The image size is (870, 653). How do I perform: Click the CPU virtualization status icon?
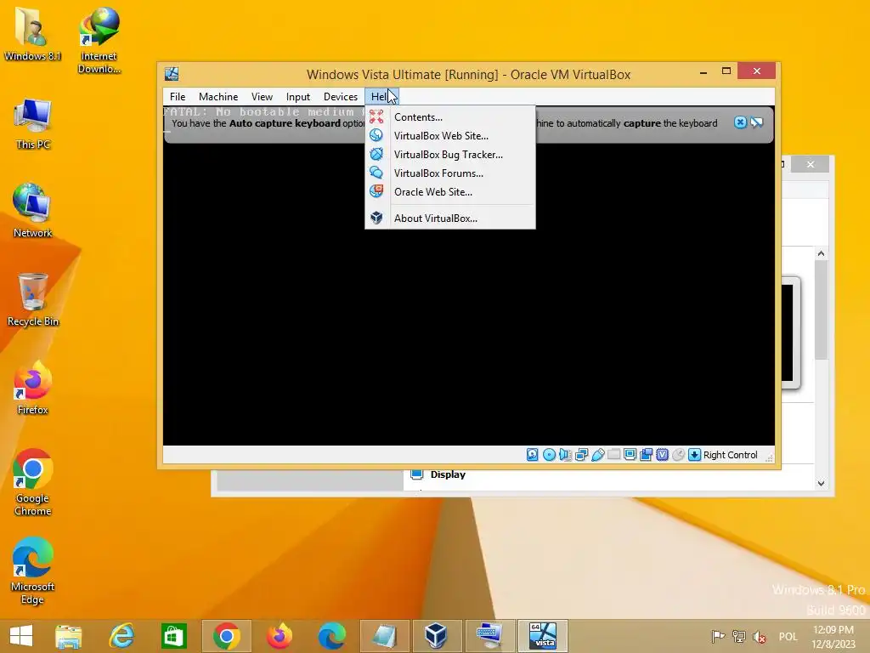tap(662, 455)
